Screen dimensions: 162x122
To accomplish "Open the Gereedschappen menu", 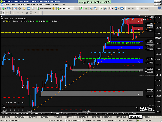I will (44, 4).
